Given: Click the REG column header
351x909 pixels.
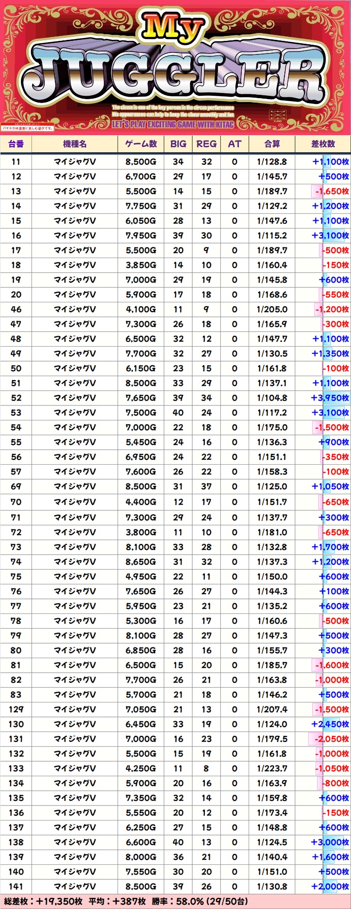Looking at the screenshot, I should [206, 144].
